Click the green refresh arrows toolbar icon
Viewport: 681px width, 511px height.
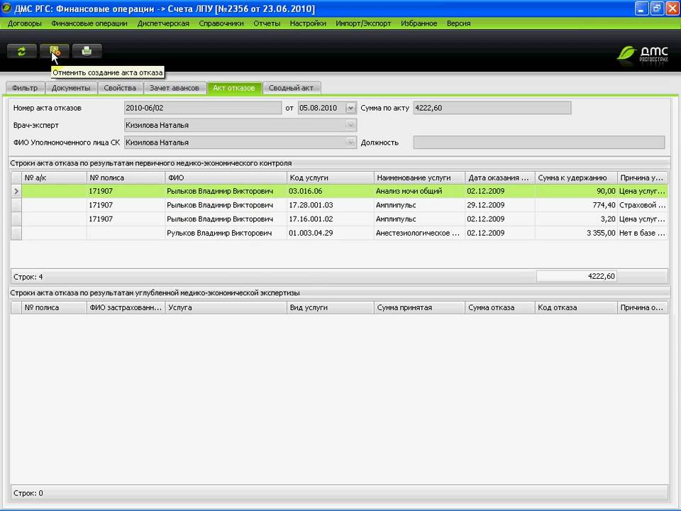click(x=21, y=51)
